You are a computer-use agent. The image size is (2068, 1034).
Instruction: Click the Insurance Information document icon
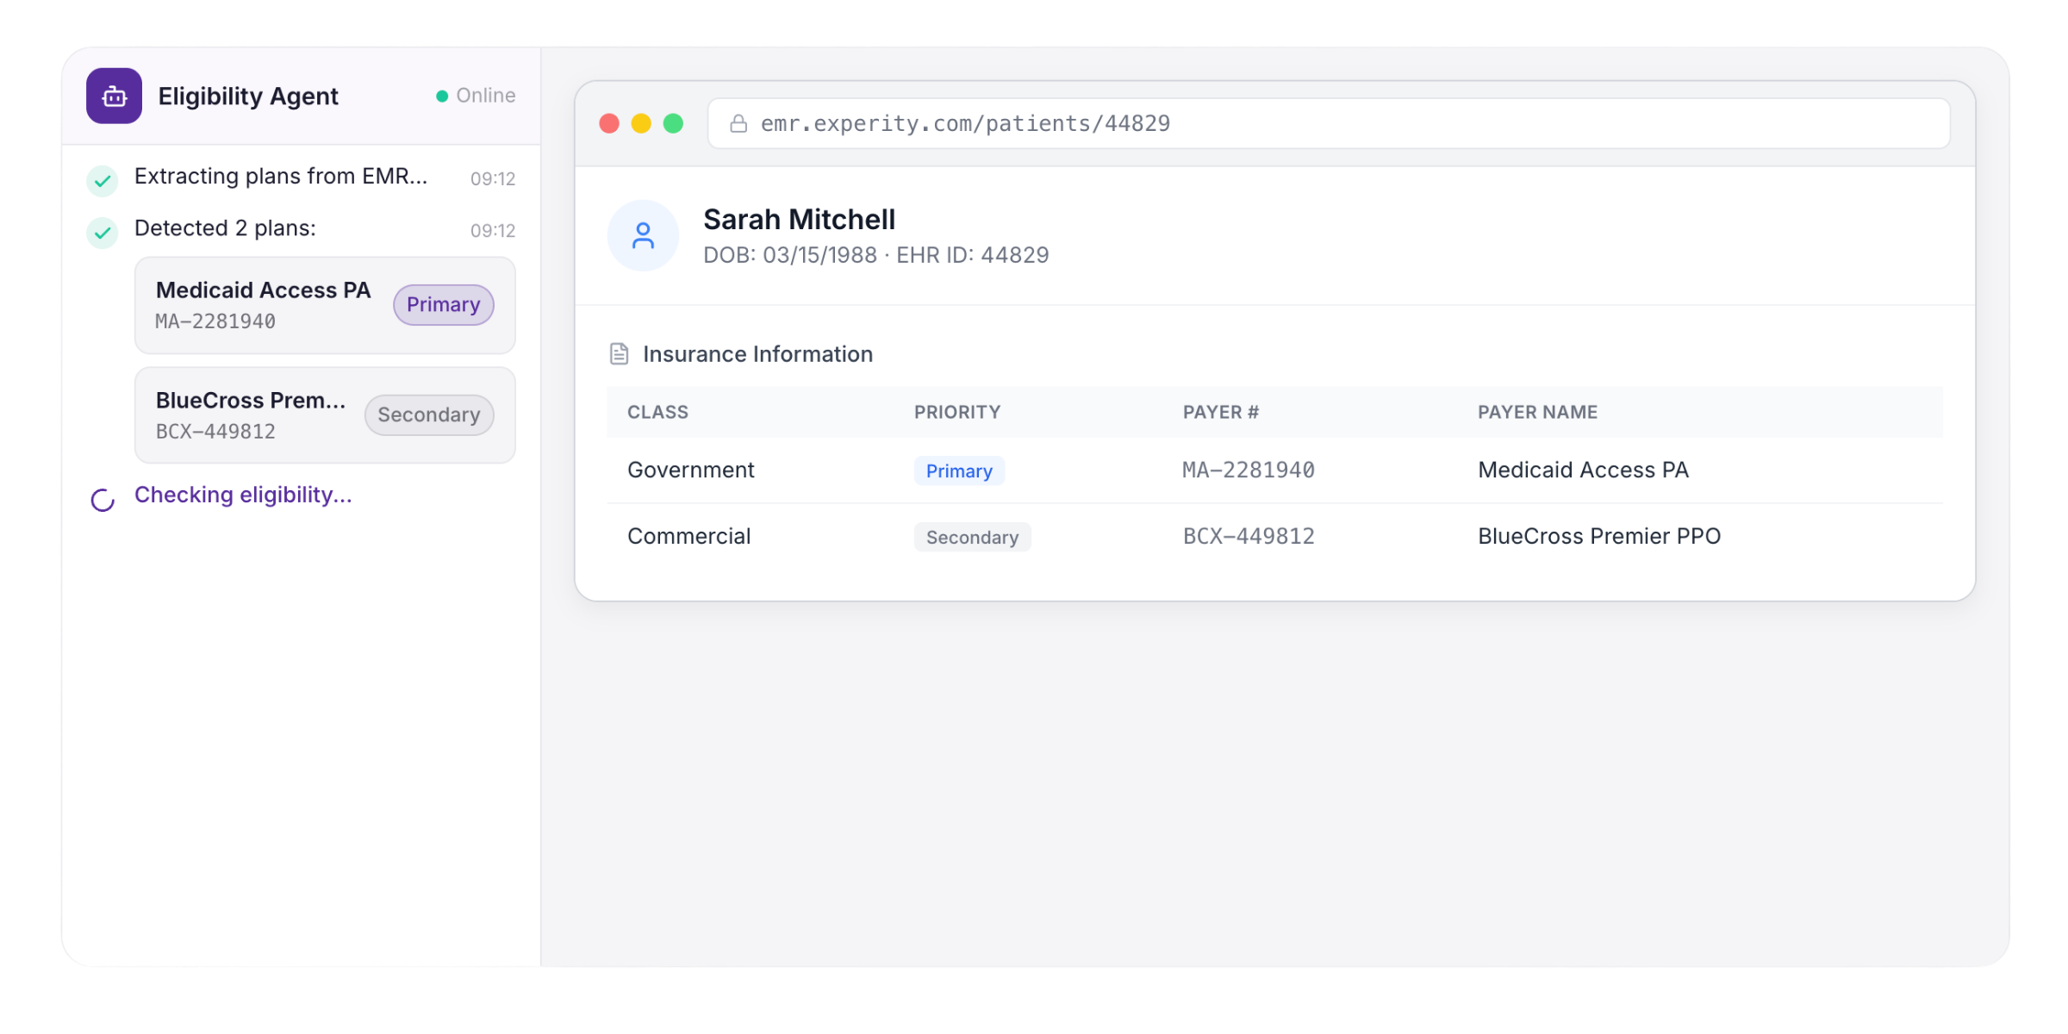(x=619, y=354)
